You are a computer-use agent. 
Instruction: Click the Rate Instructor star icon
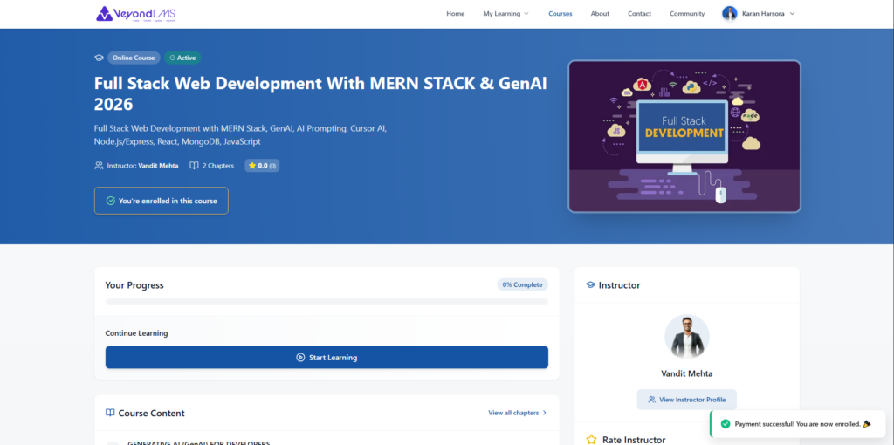591,439
